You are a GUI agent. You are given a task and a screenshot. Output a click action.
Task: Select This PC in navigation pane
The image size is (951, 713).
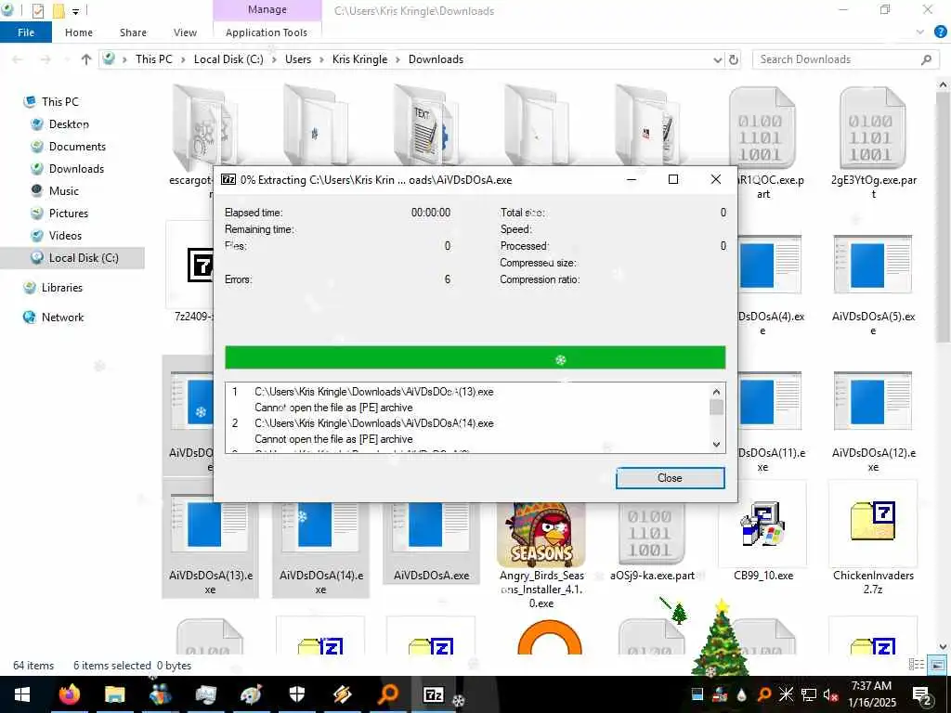(x=60, y=102)
